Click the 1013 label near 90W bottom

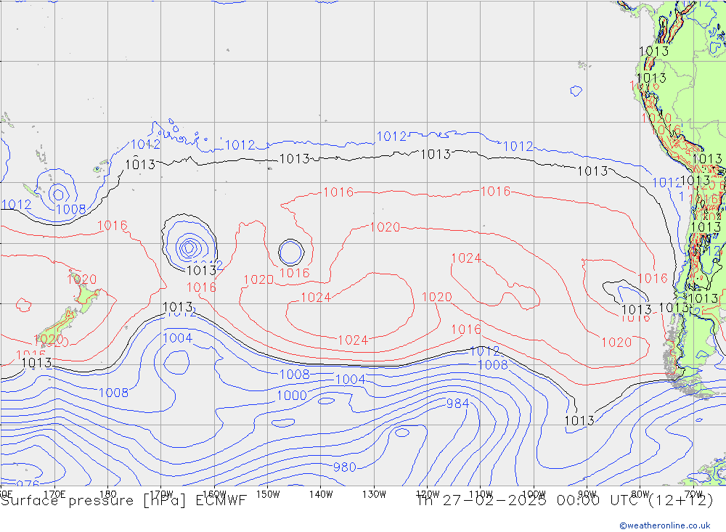[x=579, y=420]
